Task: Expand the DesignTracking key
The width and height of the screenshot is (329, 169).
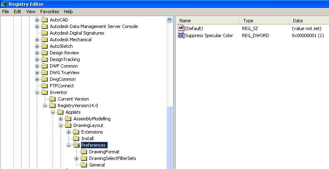Action: (37, 59)
